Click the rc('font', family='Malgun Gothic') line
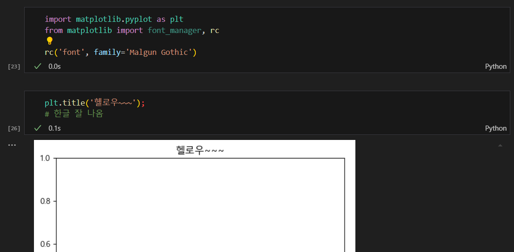 [120, 52]
